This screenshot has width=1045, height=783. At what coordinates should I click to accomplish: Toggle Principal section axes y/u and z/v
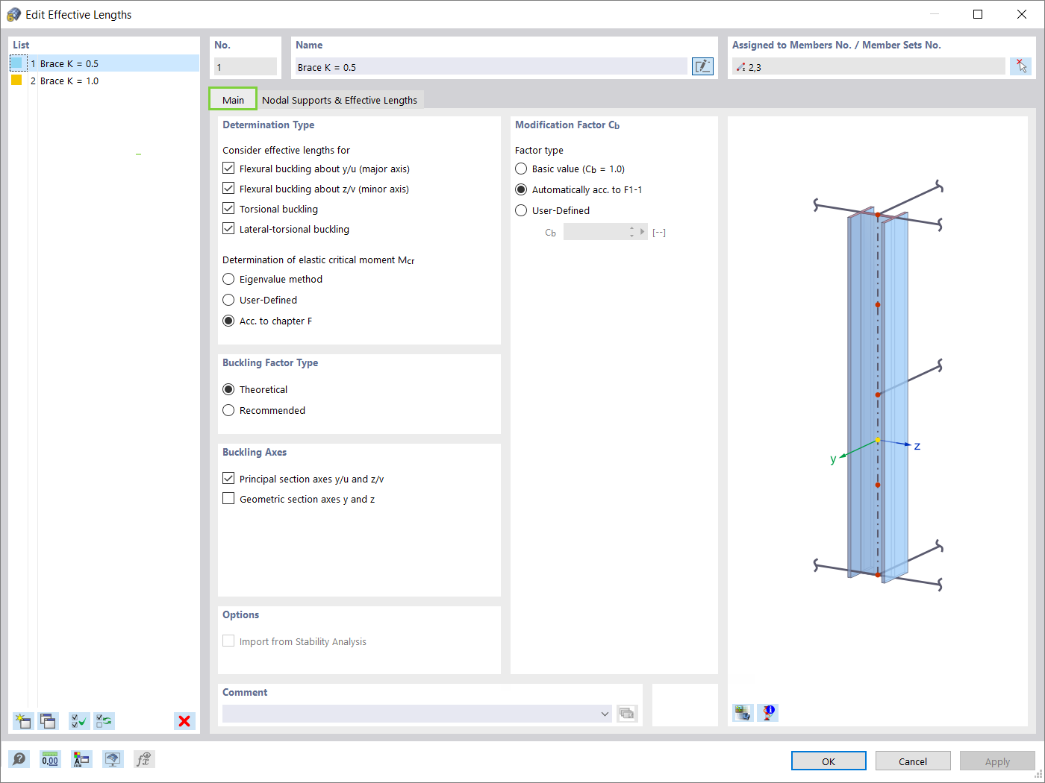tap(228, 479)
